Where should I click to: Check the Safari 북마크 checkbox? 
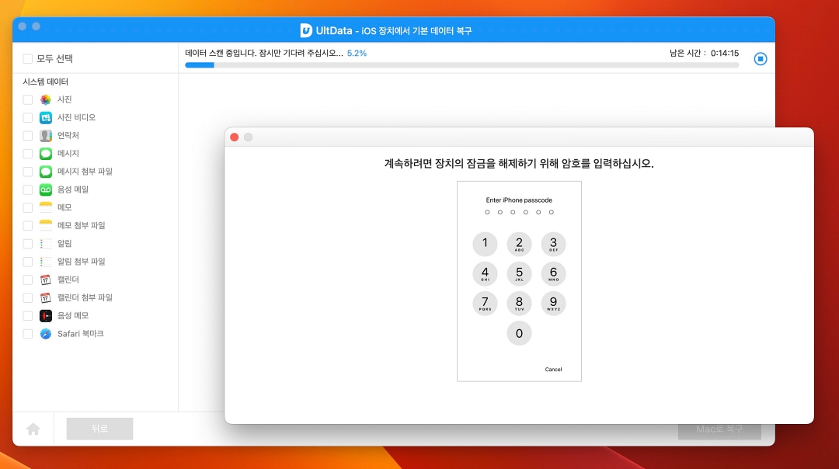click(28, 334)
